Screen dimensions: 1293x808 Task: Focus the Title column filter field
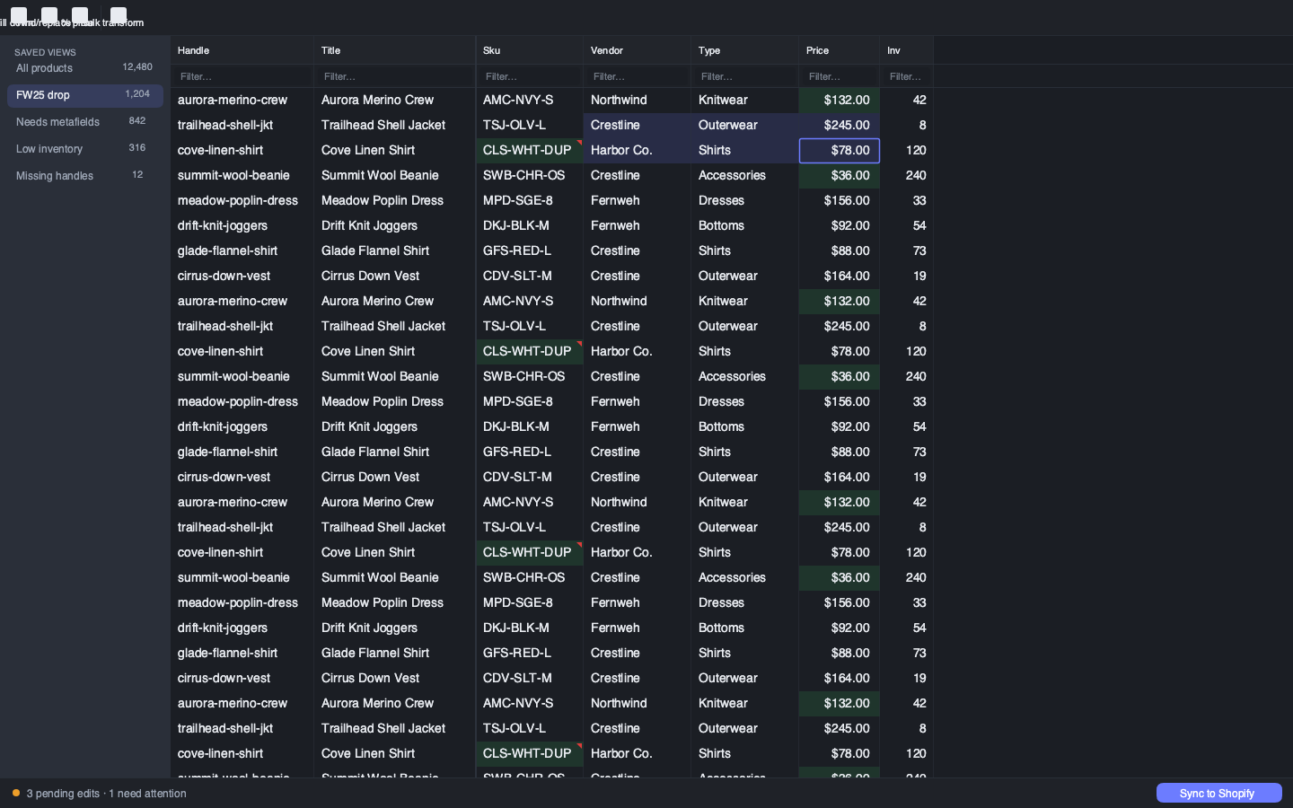pos(395,76)
